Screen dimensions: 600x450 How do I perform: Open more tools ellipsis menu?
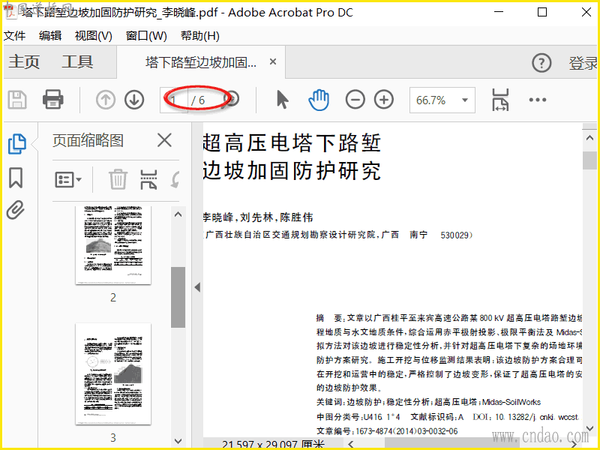538,100
